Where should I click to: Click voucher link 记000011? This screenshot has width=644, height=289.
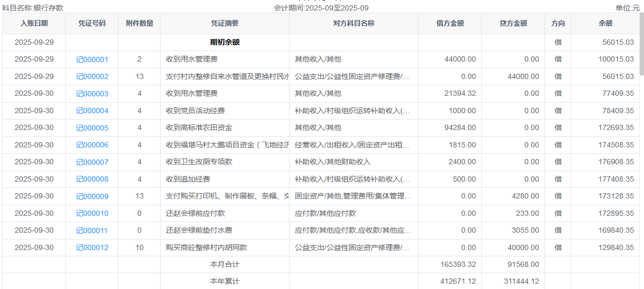coord(92,231)
